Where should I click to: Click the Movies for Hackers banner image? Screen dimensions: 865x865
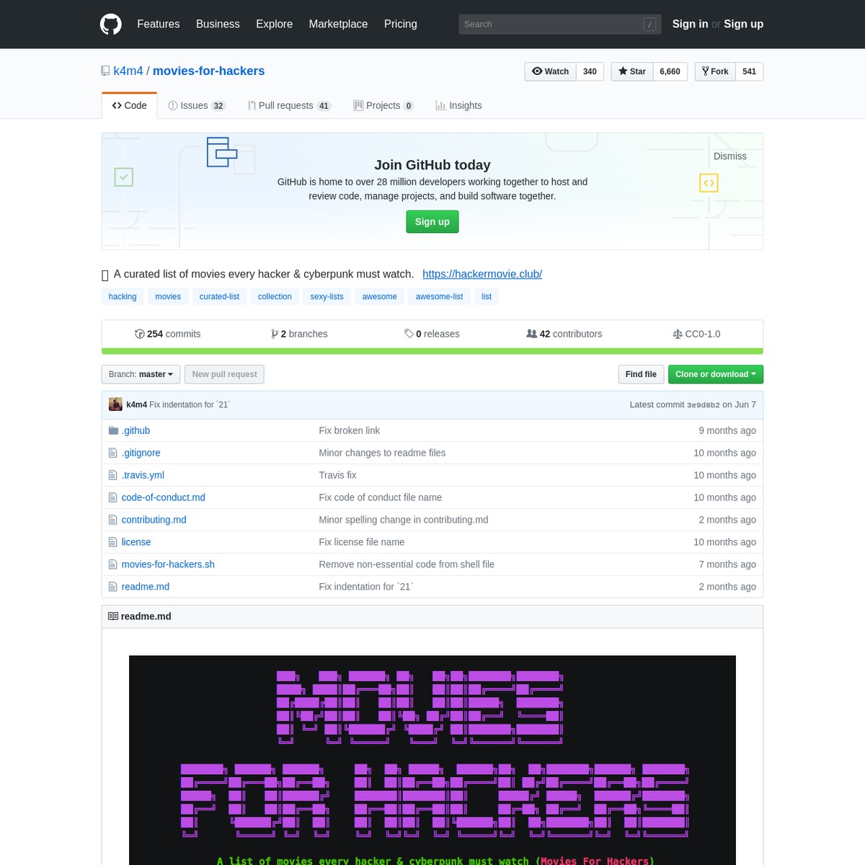432,760
